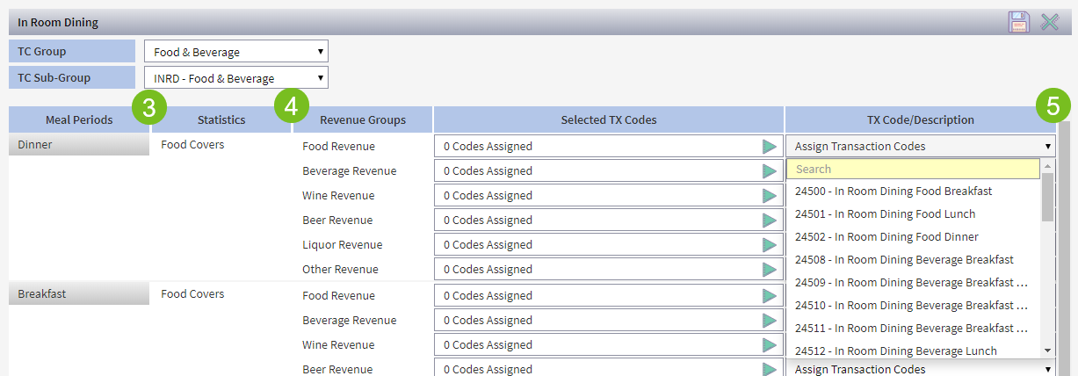Pick 24501 In Room Dining Food Lunch

click(x=885, y=214)
